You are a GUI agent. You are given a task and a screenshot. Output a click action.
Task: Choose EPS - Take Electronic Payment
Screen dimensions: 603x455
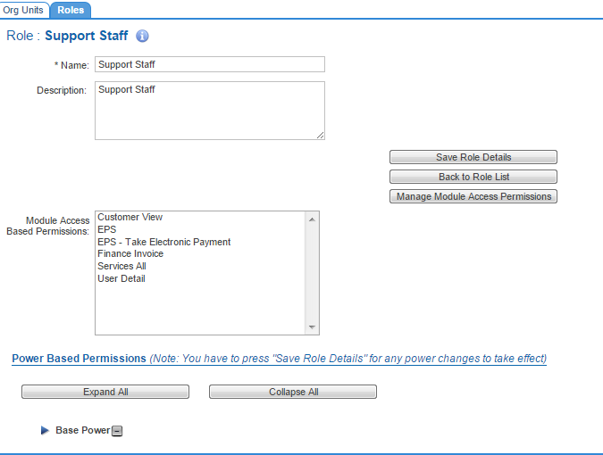tap(164, 242)
